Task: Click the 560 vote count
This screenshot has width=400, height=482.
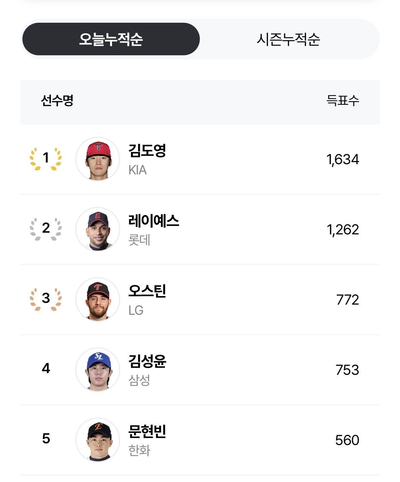Action: coord(347,440)
